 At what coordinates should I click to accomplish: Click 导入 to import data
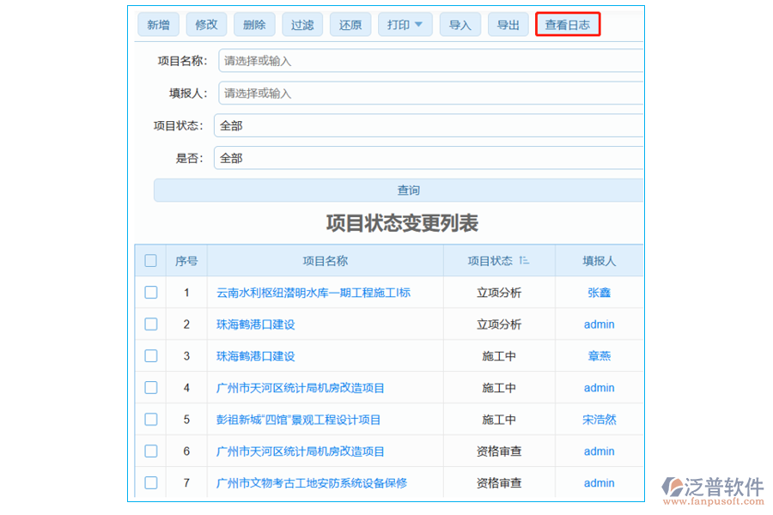[x=460, y=24]
